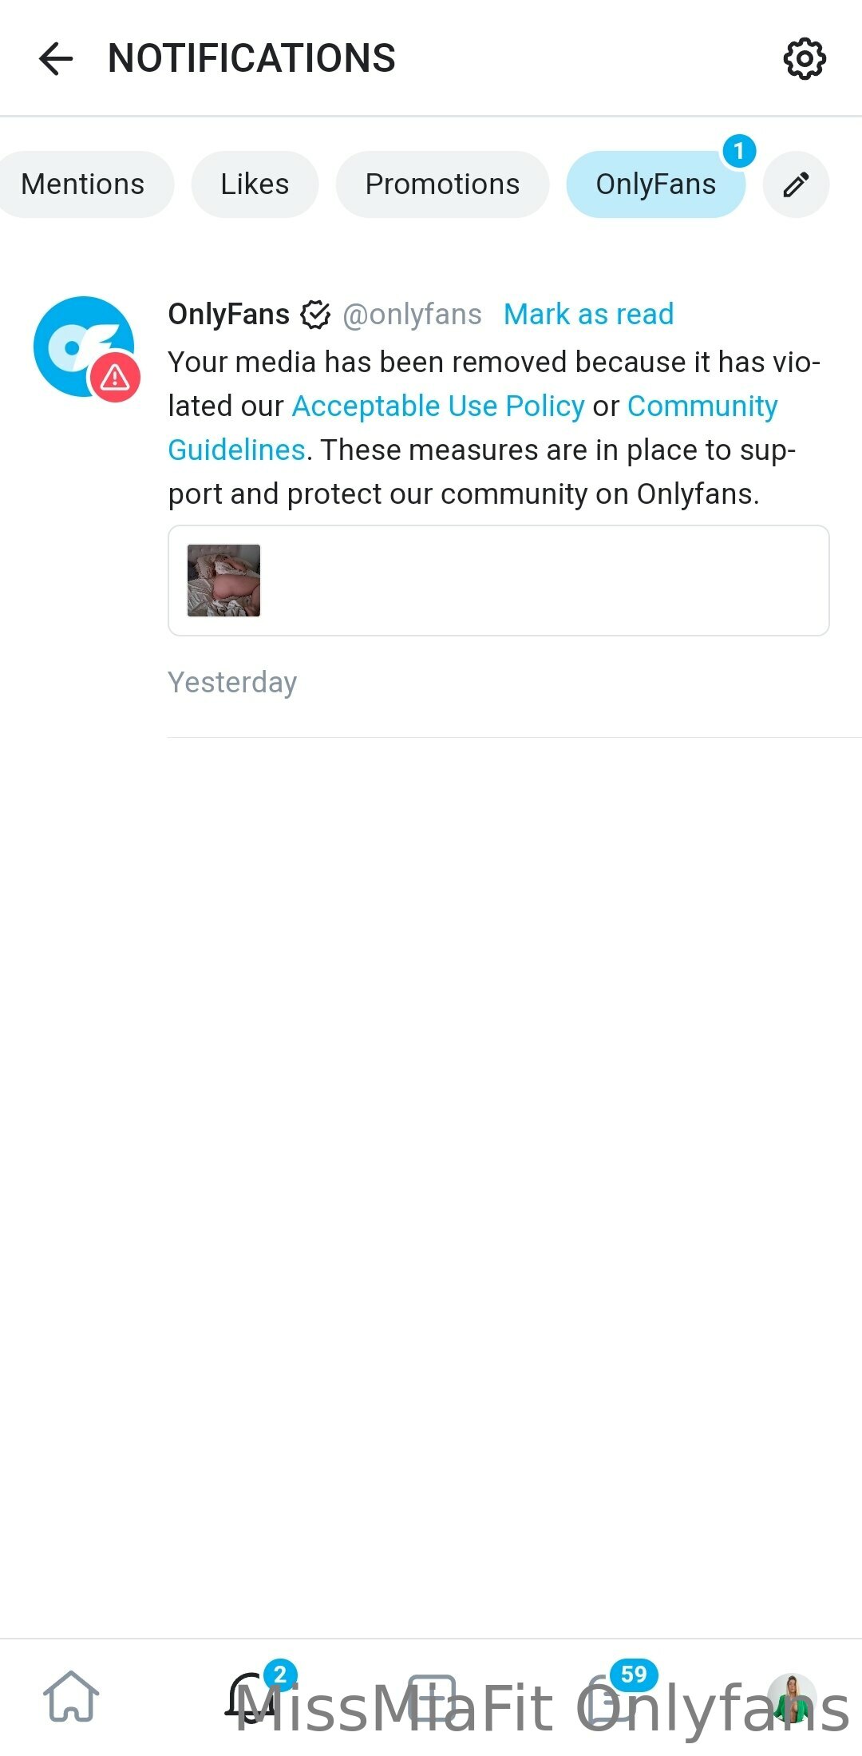The width and height of the screenshot is (862, 1756).
Task: Open the Acceptable Use Policy link
Action: tap(438, 406)
